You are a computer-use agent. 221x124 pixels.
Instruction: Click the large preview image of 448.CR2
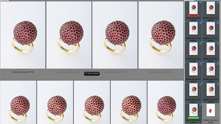(x=69, y=35)
